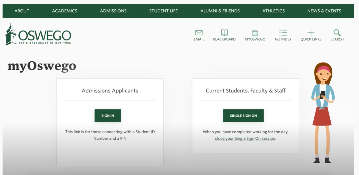The height and width of the screenshot is (175, 359).
Task: Expand Quick Links plus icon
Action: [311, 33]
